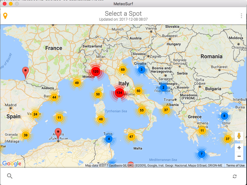Viewport: 247px width, 185px height.
Task: Select the red pin near Bay of Biscay
Action: pos(26,73)
